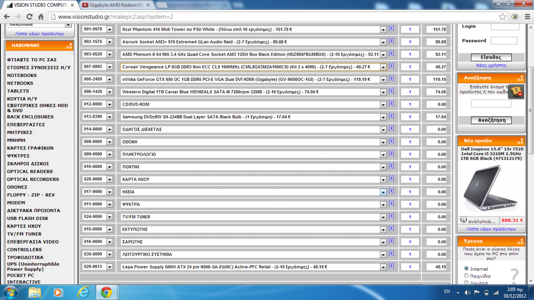
Task: Expand the ΛΕΙΤΟΥΡΓΙΚΟ ΣΥΣΤΗΜΑ dropdown
Action: pos(383,254)
